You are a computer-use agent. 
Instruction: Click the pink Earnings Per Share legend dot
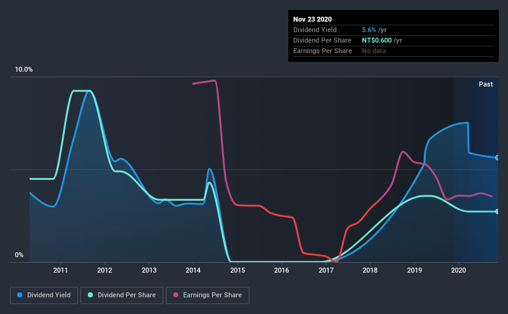tap(176, 295)
